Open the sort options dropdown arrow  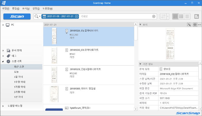click(168, 16)
